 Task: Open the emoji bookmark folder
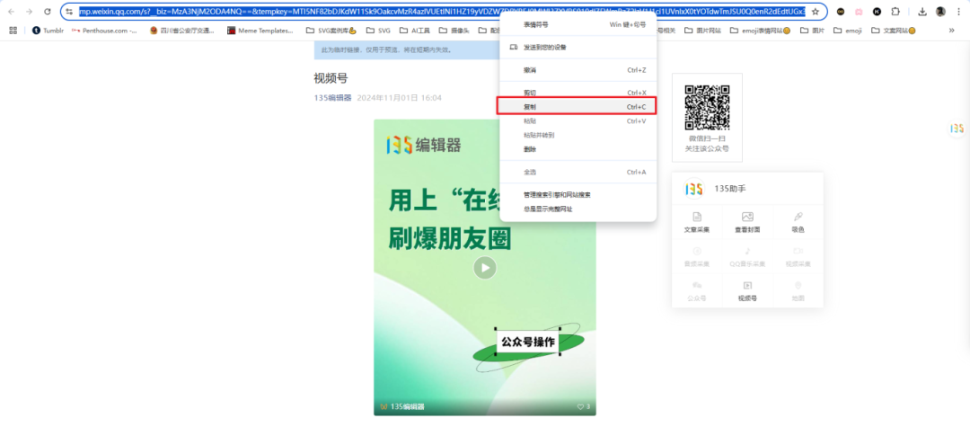click(x=847, y=30)
